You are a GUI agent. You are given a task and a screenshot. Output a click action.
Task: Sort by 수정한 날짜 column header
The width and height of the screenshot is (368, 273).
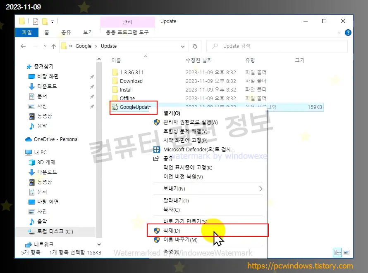199,60
